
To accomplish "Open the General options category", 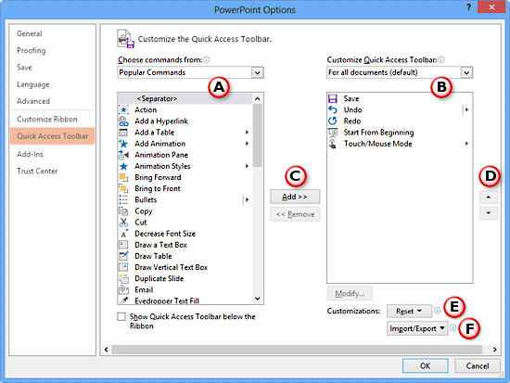I will click(30, 33).
